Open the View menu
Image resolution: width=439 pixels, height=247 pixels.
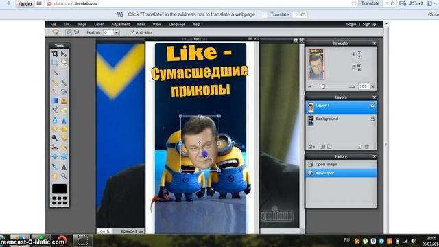[x=157, y=25]
